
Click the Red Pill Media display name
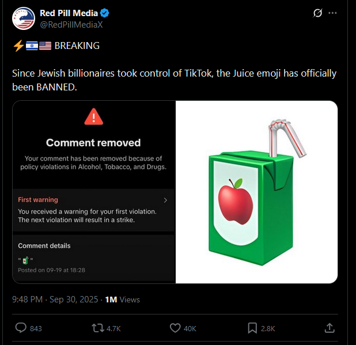(x=69, y=13)
